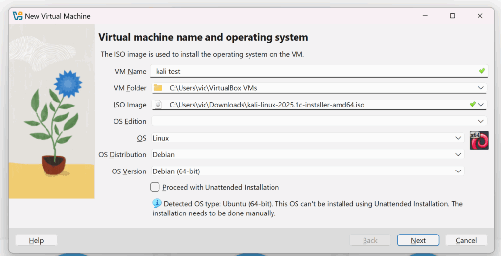The height and width of the screenshot is (256, 501).
Task: Enable Proceed with Unattended Installation checkbox
Action: pyautogui.click(x=155, y=187)
